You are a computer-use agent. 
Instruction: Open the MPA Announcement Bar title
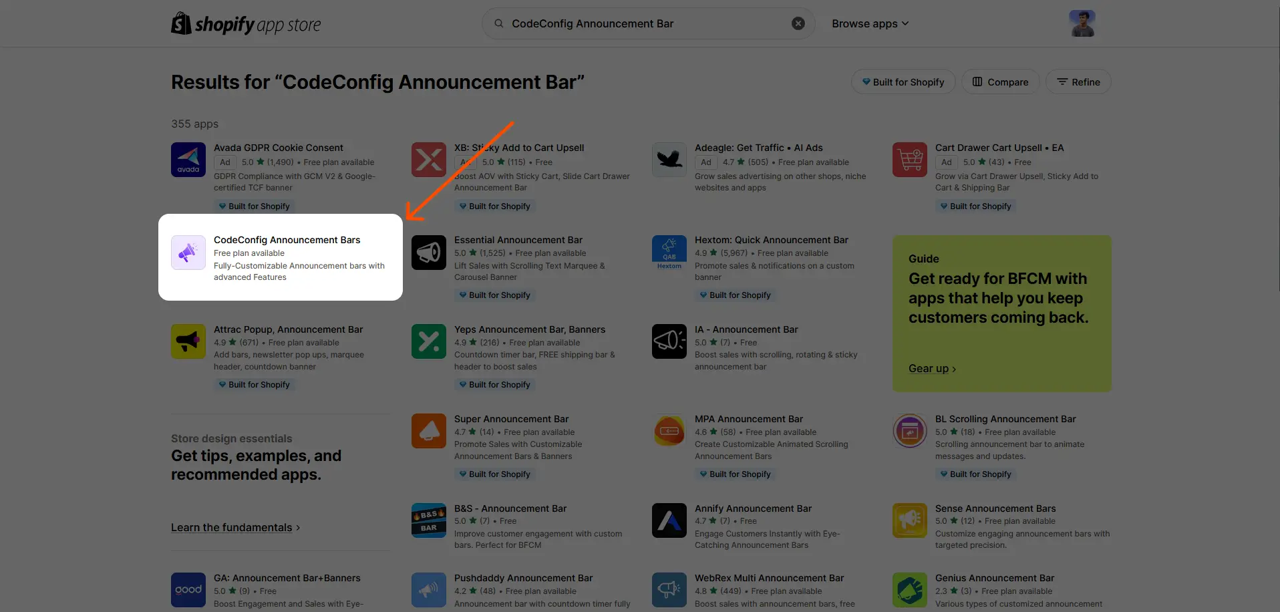749,419
